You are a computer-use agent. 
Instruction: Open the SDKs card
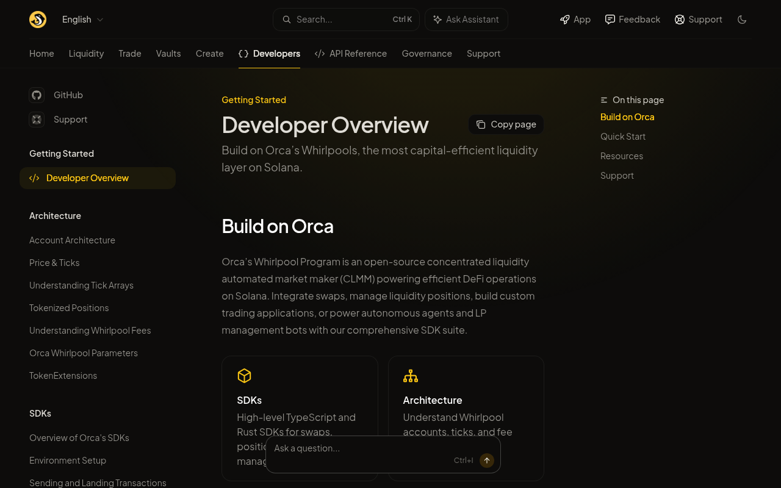(300, 418)
